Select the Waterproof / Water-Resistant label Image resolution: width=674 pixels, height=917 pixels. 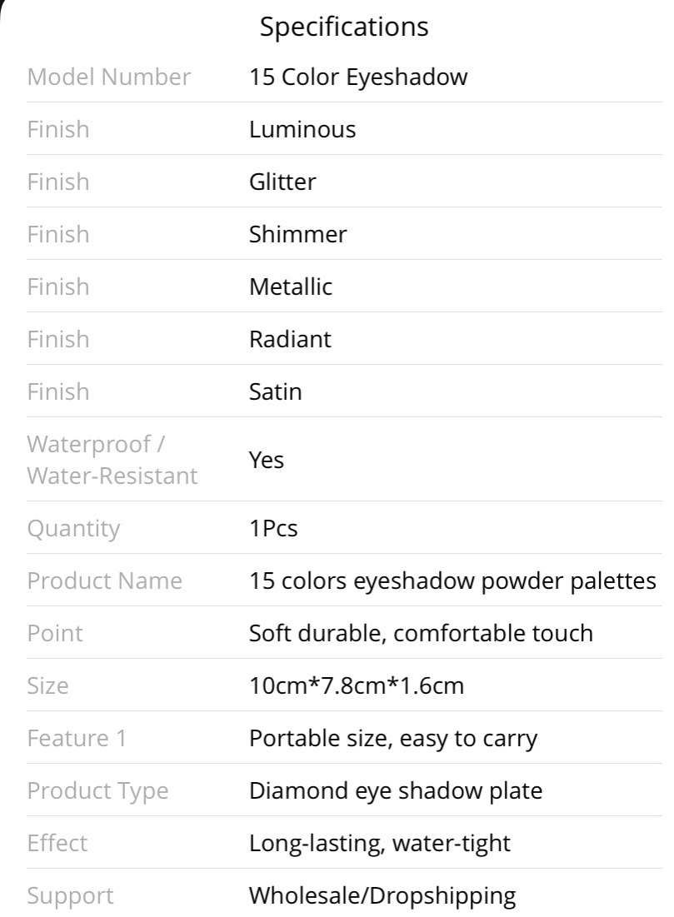[112, 460]
